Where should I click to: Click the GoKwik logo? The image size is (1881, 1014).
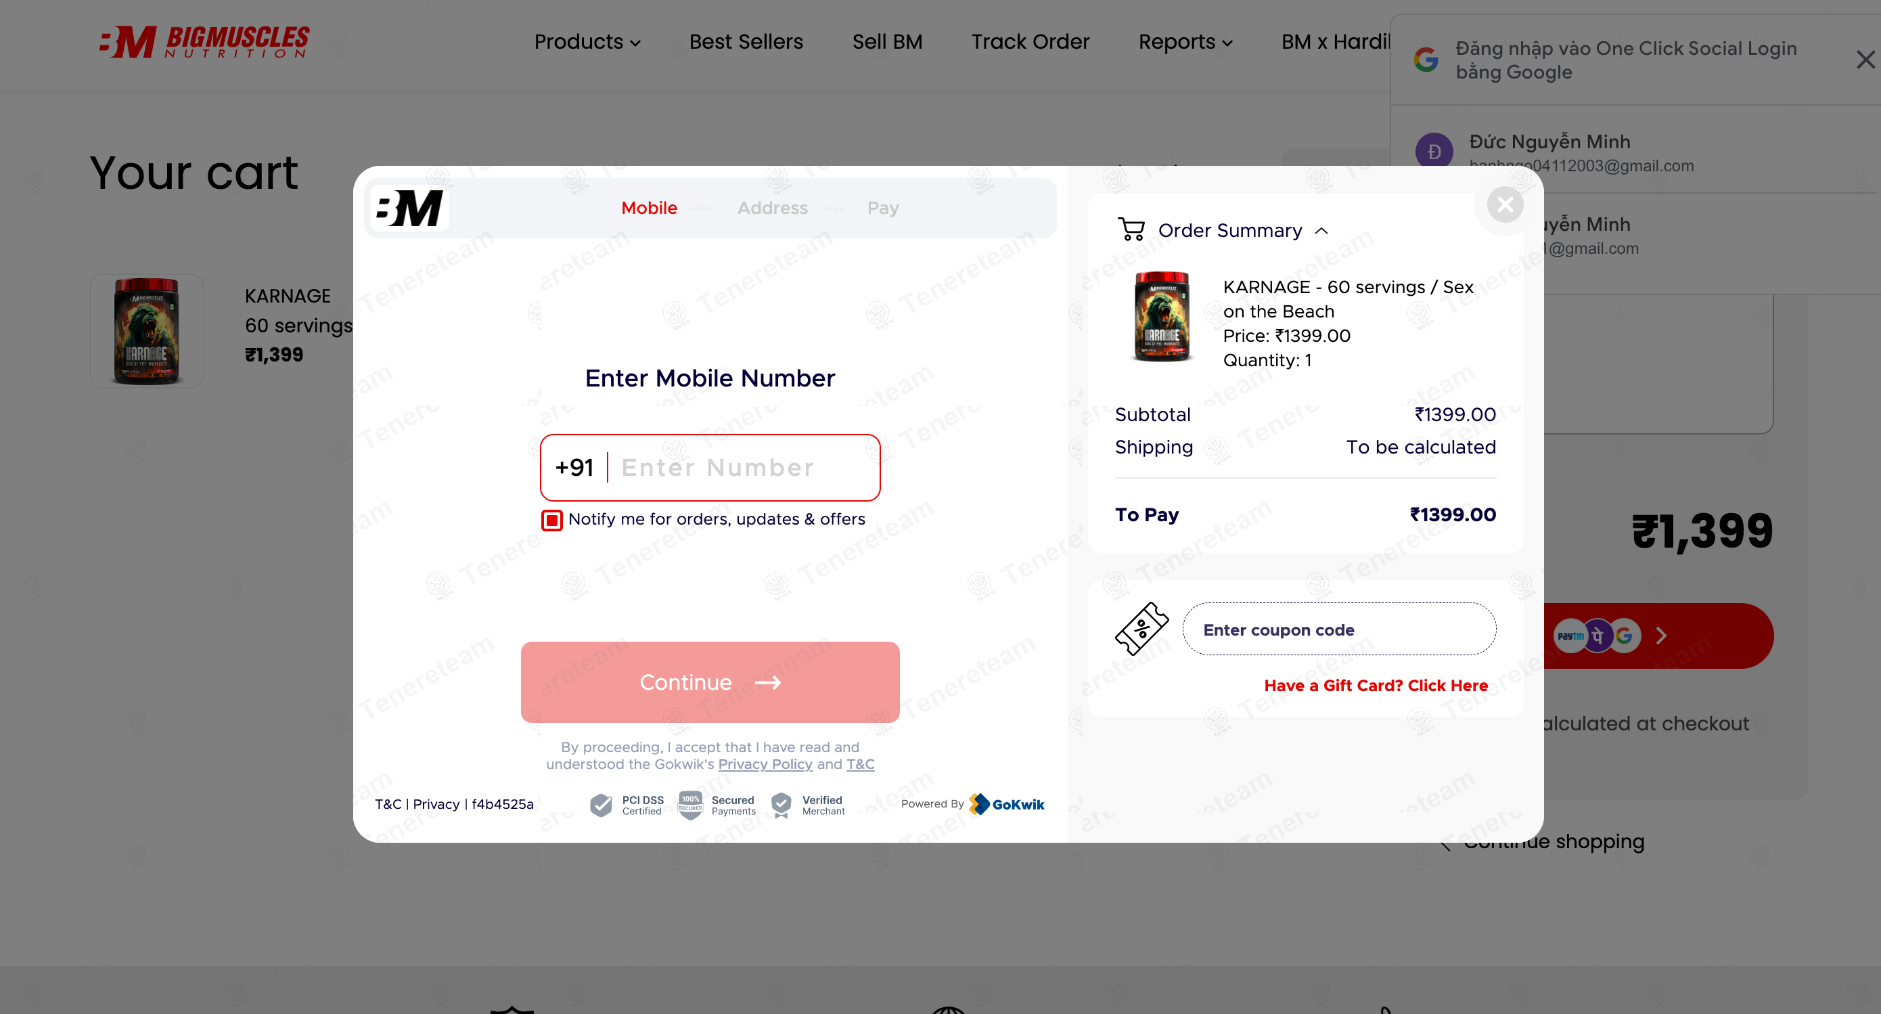[1007, 803]
